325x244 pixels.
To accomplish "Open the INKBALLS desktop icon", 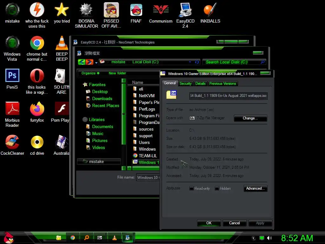I will click(210, 13).
